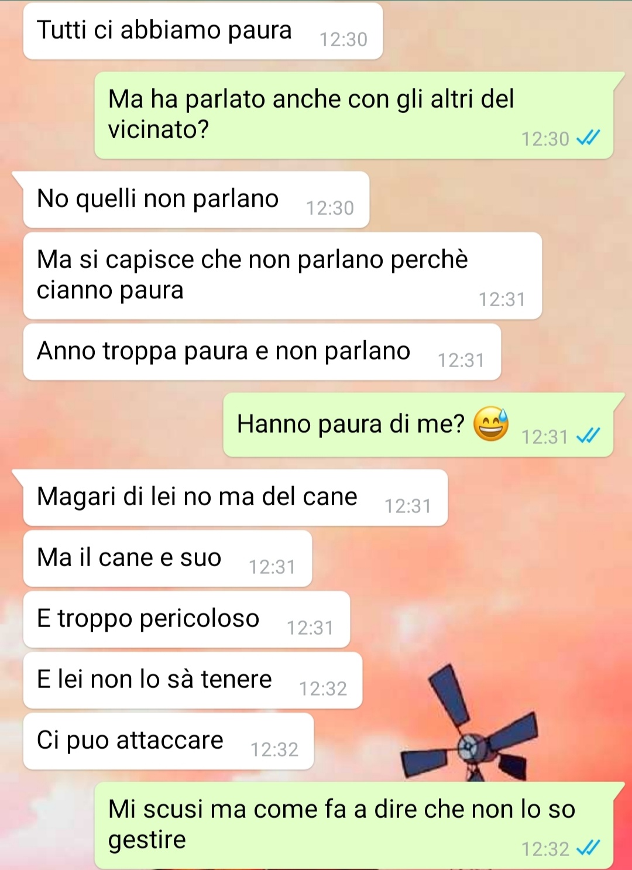Image resolution: width=632 pixels, height=870 pixels.
Task: Select the 'Tutti ci abbiamo paura' message
Action: 203,31
